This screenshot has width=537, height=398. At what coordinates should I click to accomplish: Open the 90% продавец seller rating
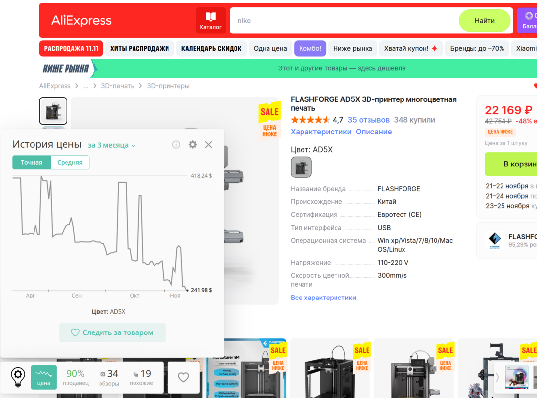coord(75,377)
